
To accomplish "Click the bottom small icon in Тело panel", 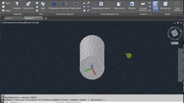I will click(x=37, y=11).
